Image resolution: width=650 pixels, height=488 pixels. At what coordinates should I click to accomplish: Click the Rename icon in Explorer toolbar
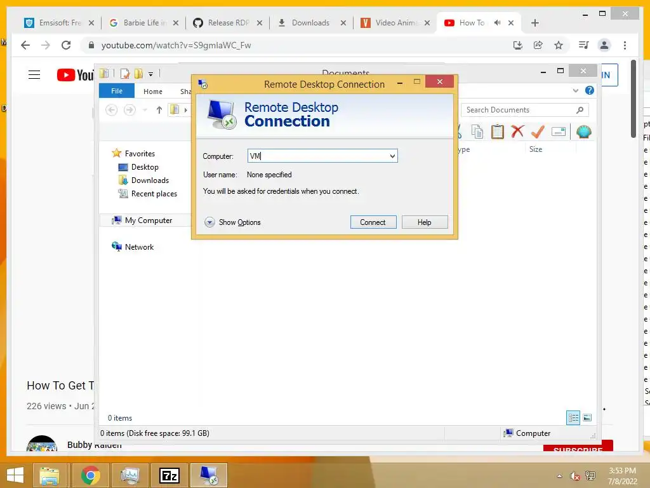pos(559,132)
